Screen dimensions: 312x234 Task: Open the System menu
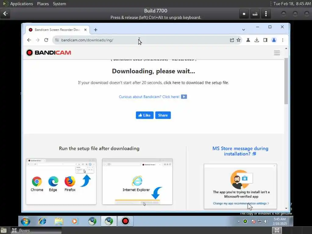tap(59, 4)
